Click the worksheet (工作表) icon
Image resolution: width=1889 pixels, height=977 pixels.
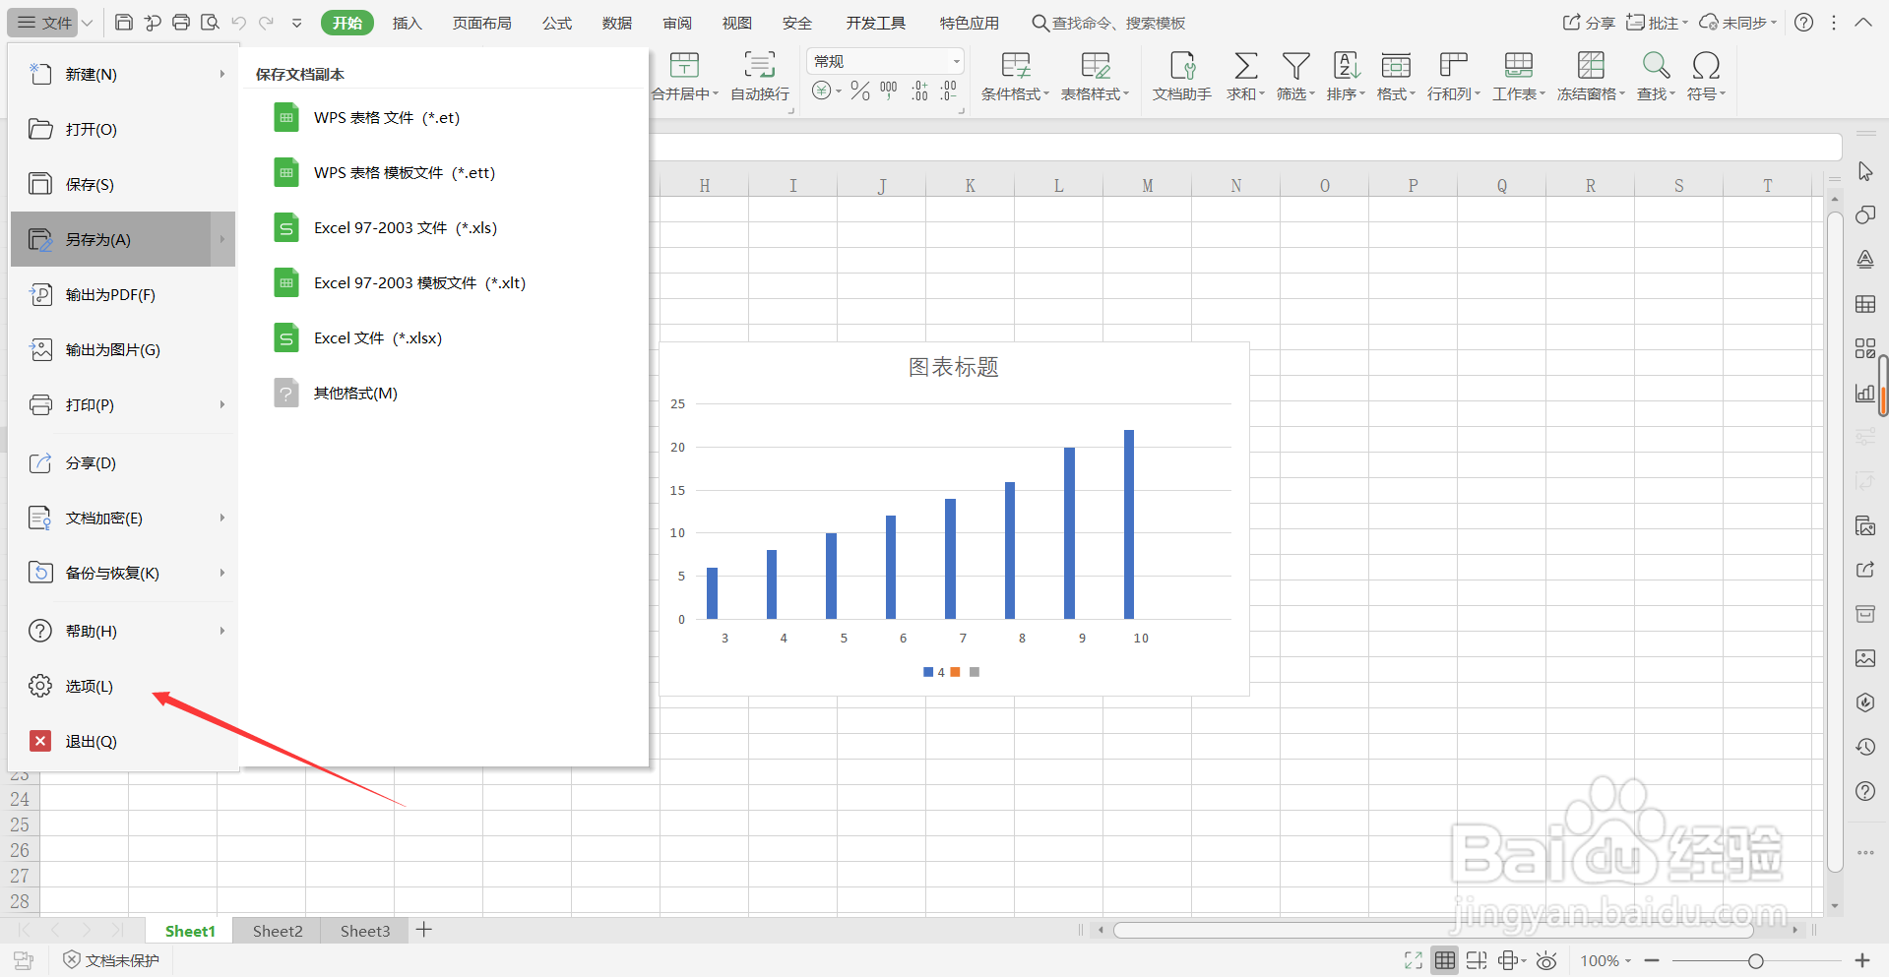tap(1519, 66)
